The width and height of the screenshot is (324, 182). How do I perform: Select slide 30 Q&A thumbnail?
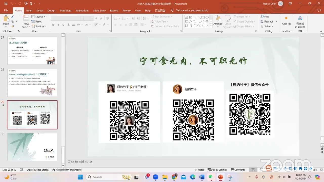32,147
